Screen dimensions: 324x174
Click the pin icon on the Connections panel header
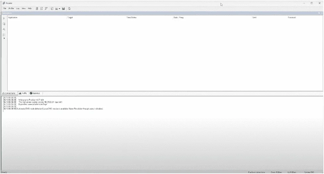(x=319, y=13)
